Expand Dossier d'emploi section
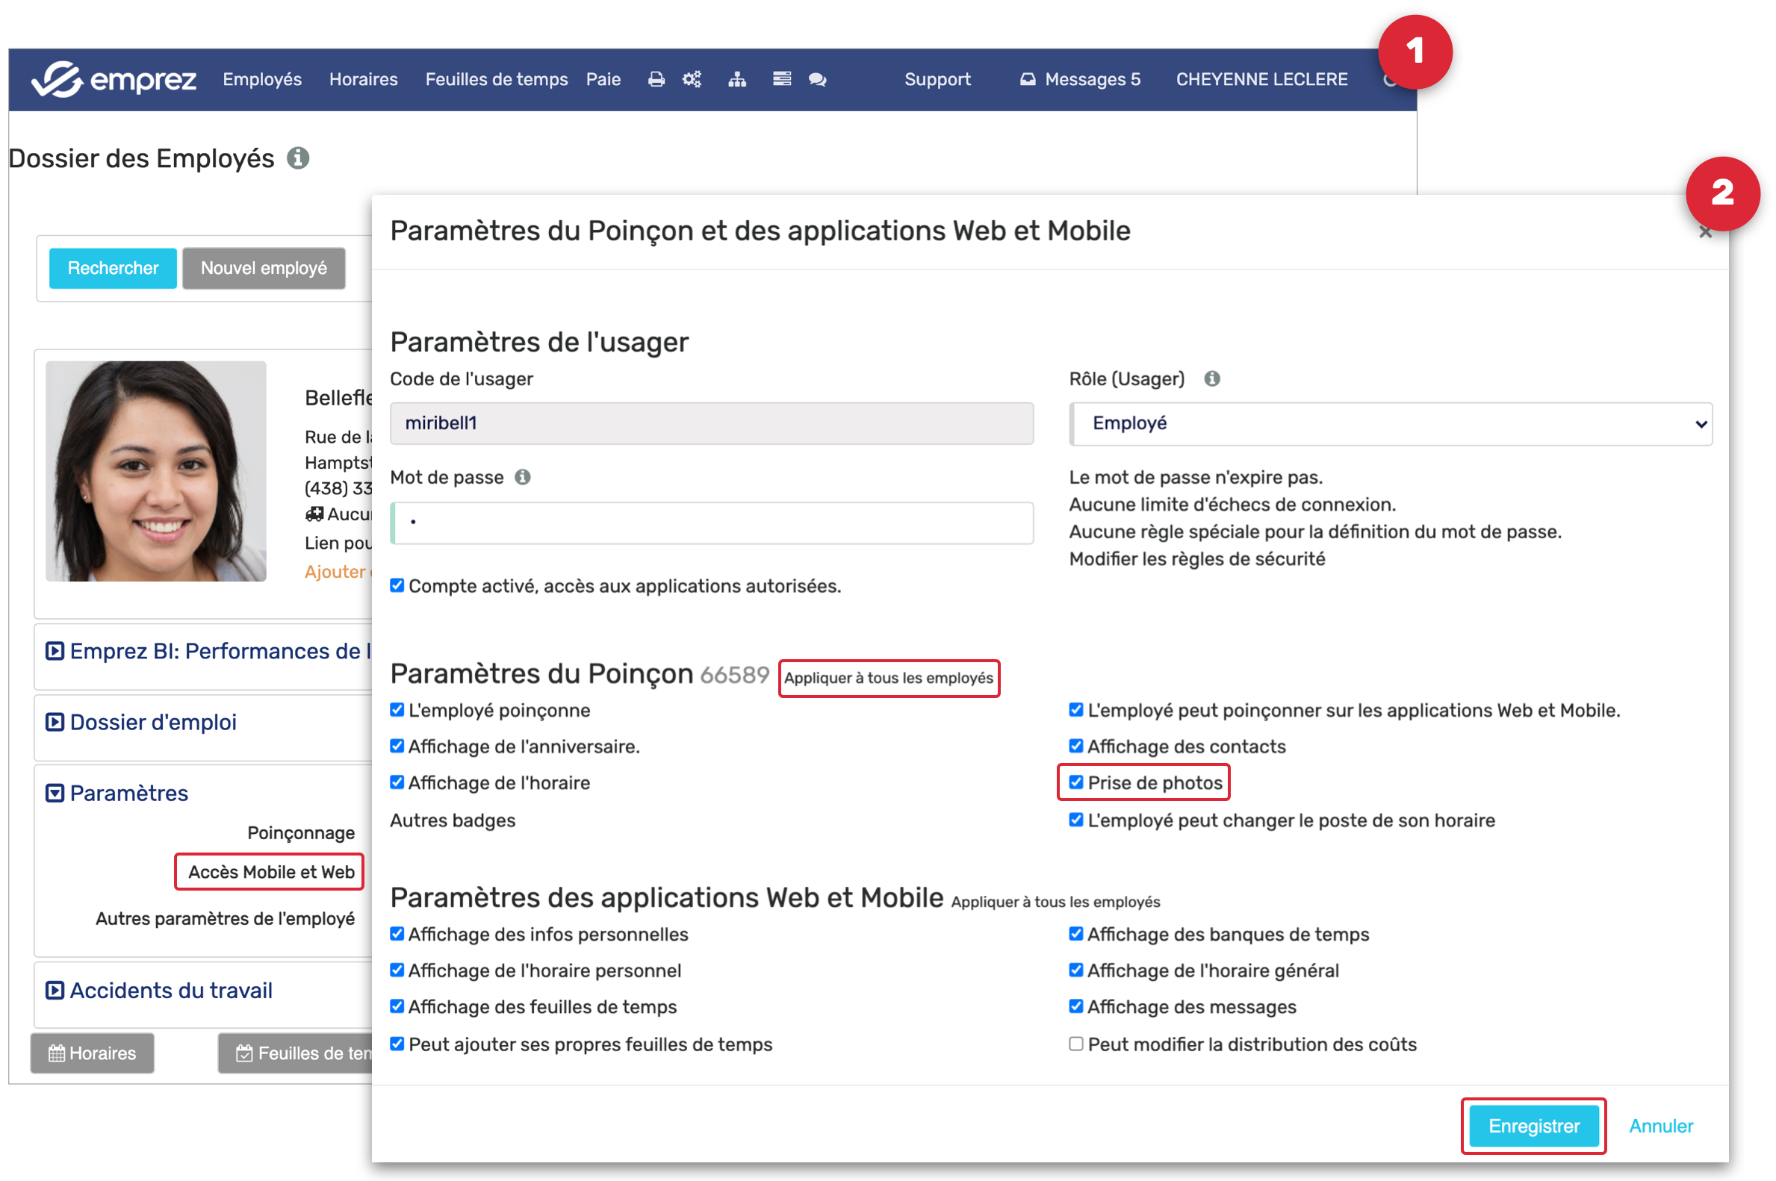This screenshot has width=1776, height=1181. [153, 723]
